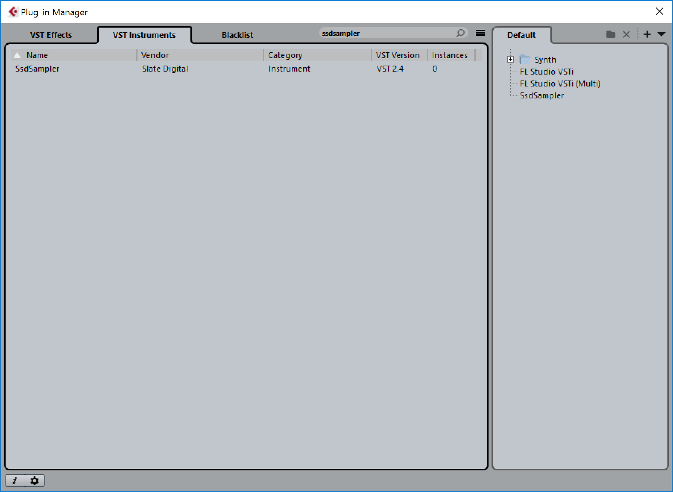673x492 pixels.
Task: Click the instances count 0 cell
Action: [435, 69]
